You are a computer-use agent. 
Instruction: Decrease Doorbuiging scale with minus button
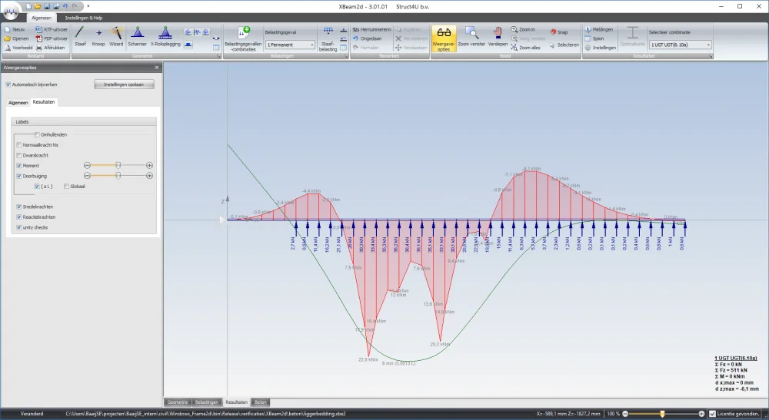click(88, 176)
